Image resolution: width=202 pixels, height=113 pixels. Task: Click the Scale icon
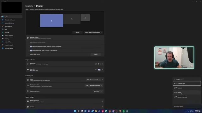coord(28,80)
